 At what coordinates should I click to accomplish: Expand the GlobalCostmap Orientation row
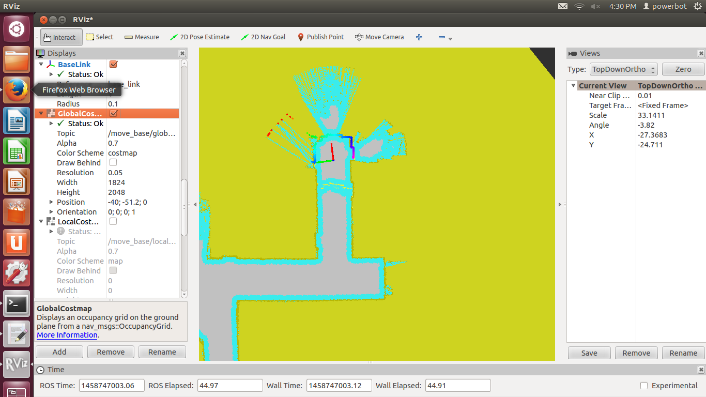pos(51,212)
